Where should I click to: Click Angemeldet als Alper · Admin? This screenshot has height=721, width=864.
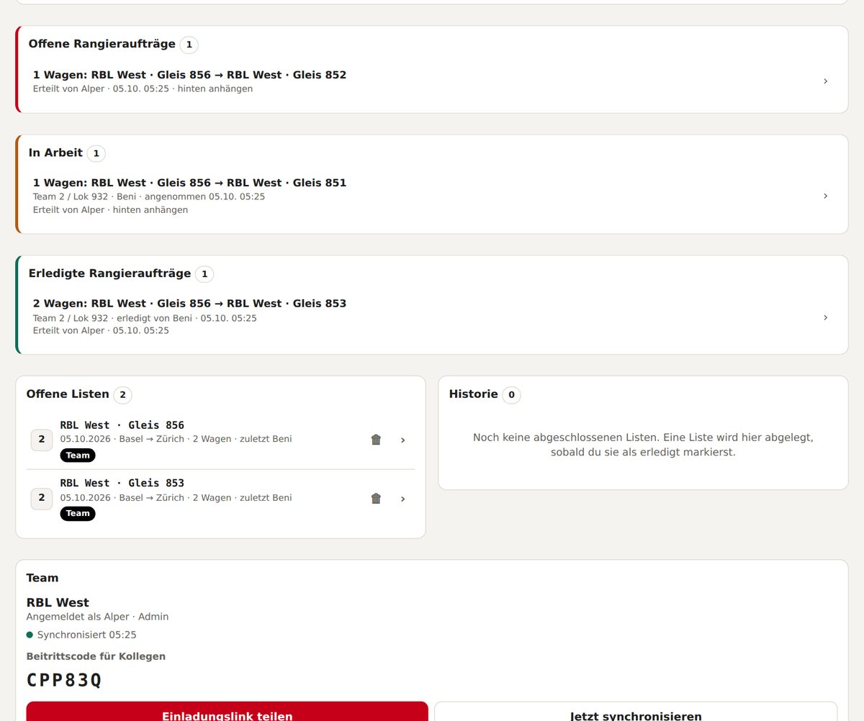click(97, 617)
